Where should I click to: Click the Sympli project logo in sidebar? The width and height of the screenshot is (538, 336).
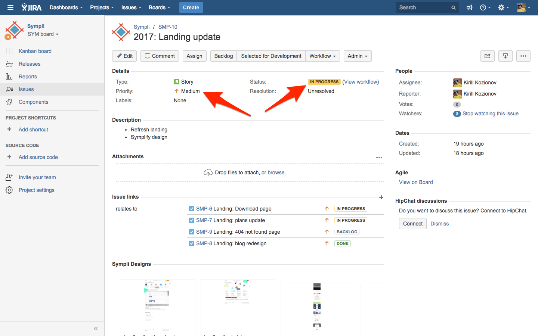click(x=14, y=30)
